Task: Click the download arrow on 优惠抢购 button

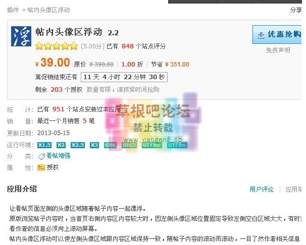Action: [261, 35]
